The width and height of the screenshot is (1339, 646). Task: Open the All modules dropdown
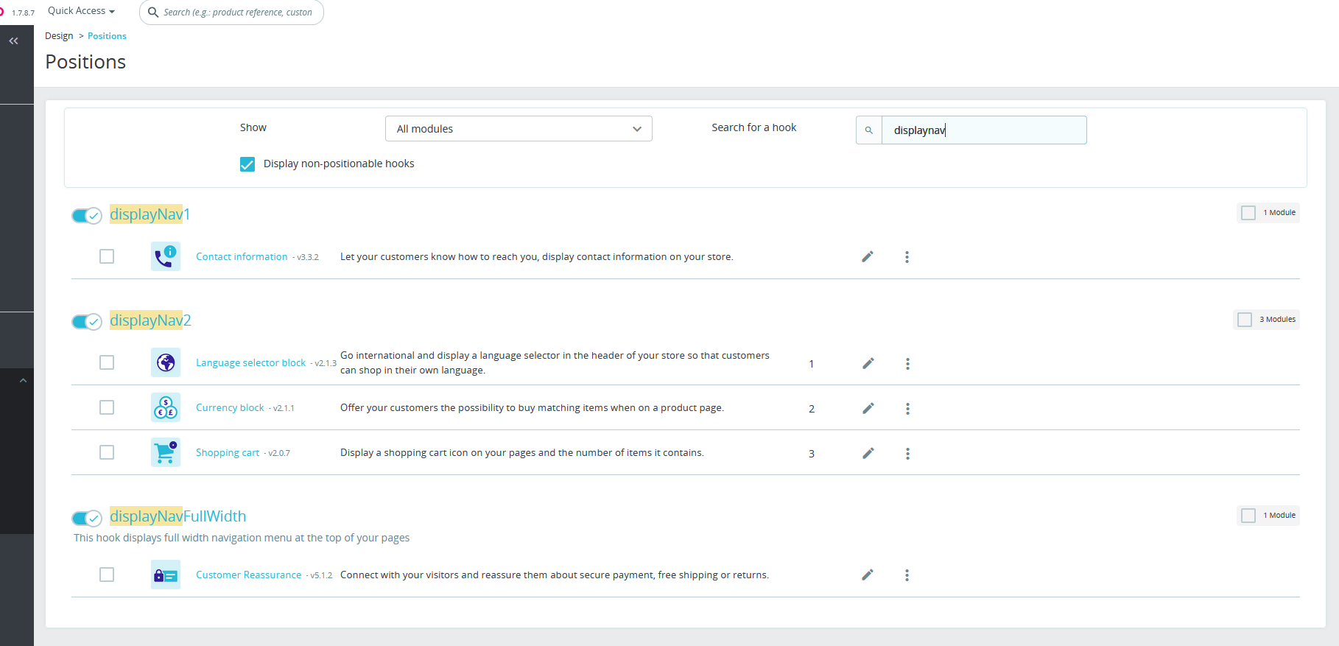(x=519, y=129)
